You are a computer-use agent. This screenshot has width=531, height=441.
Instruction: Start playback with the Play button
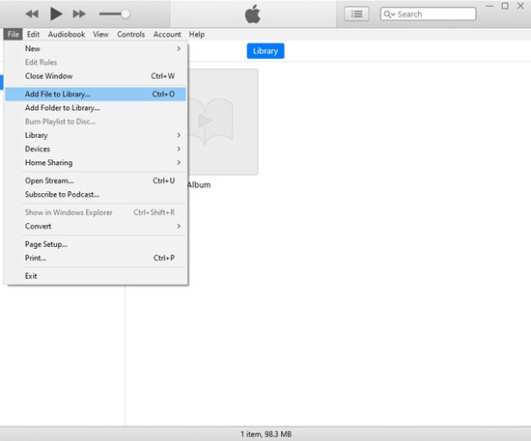click(56, 14)
